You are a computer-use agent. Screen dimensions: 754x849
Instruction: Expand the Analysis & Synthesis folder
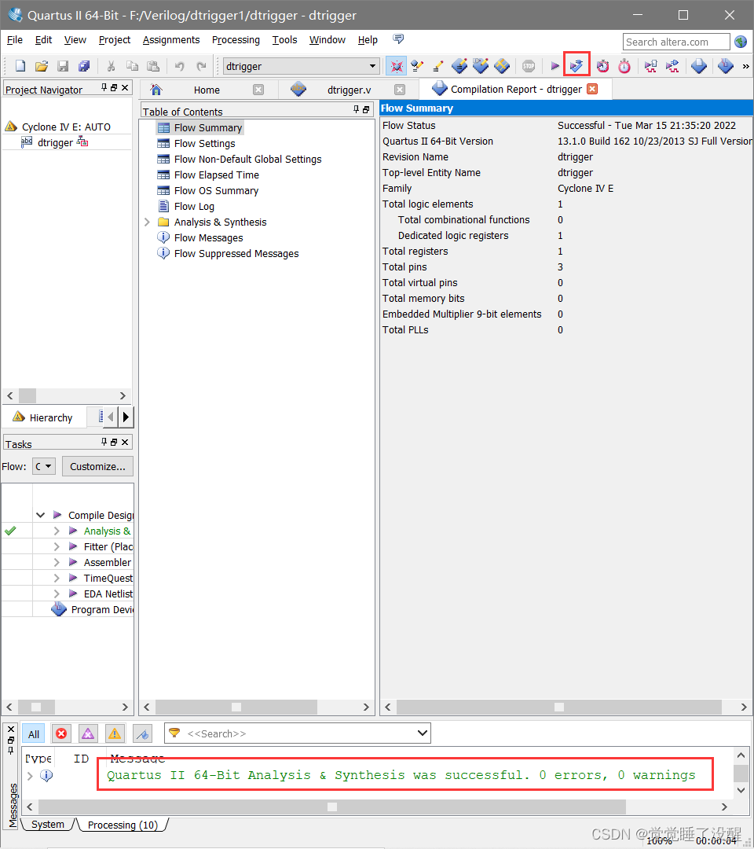coord(147,222)
